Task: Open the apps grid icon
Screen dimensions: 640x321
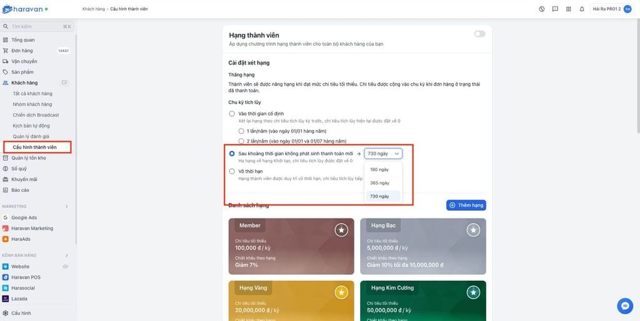Action: pos(568,9)
